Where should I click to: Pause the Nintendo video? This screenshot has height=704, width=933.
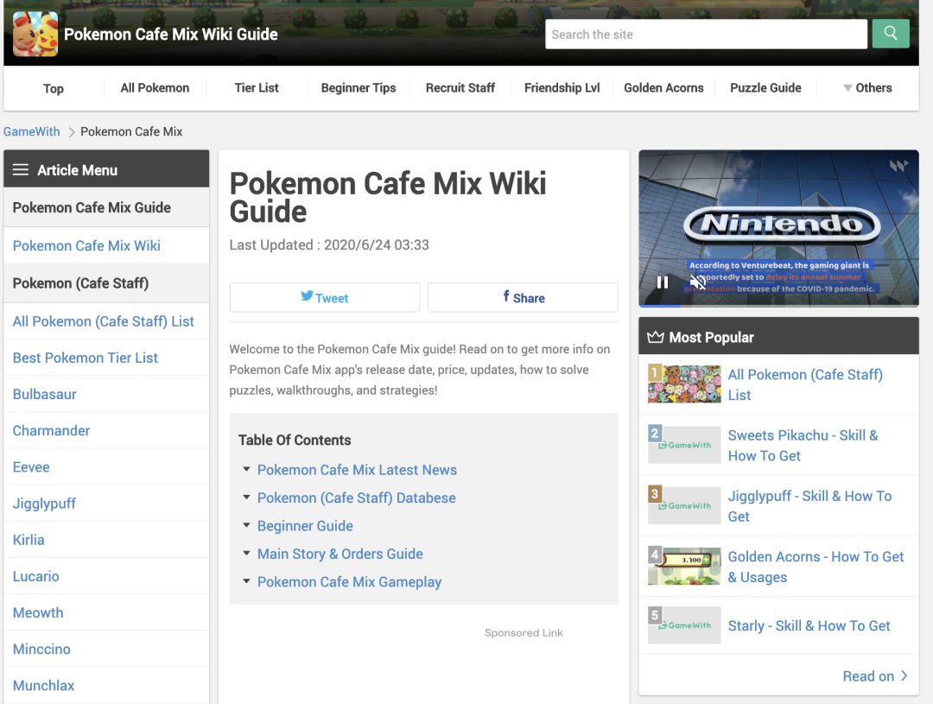click(x=663, y=282)
